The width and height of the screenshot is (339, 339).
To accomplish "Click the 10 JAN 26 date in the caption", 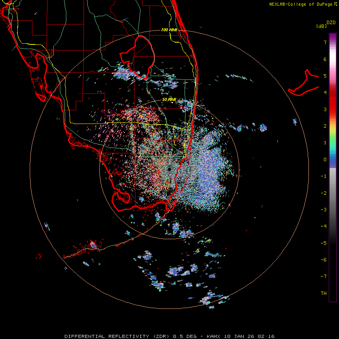I will [240, 336].
